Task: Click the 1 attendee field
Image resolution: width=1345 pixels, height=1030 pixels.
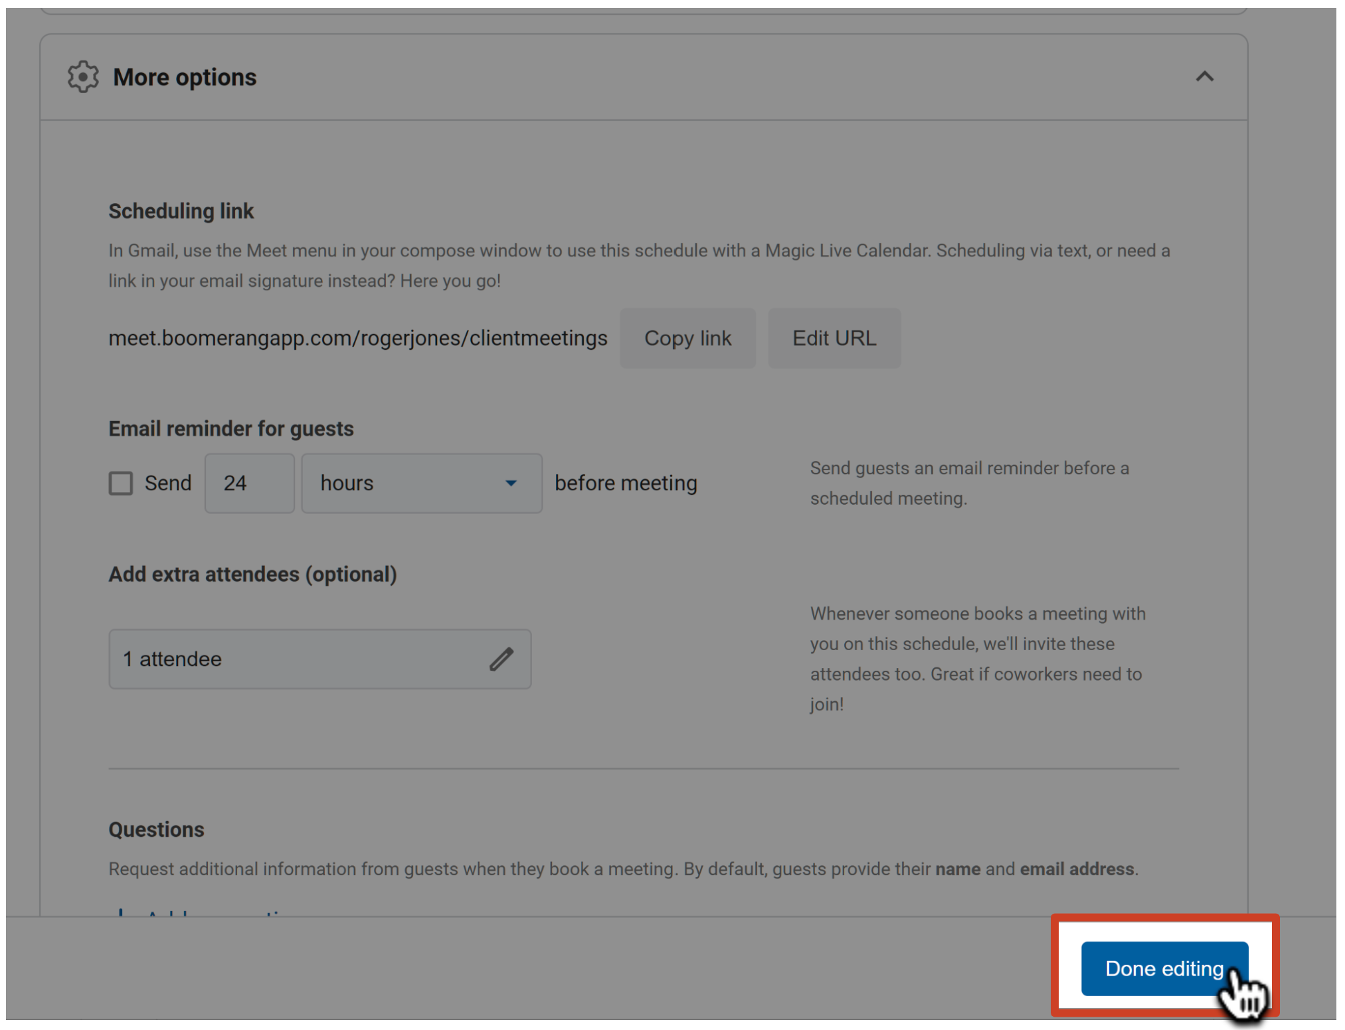Action: tap(319, 659)
